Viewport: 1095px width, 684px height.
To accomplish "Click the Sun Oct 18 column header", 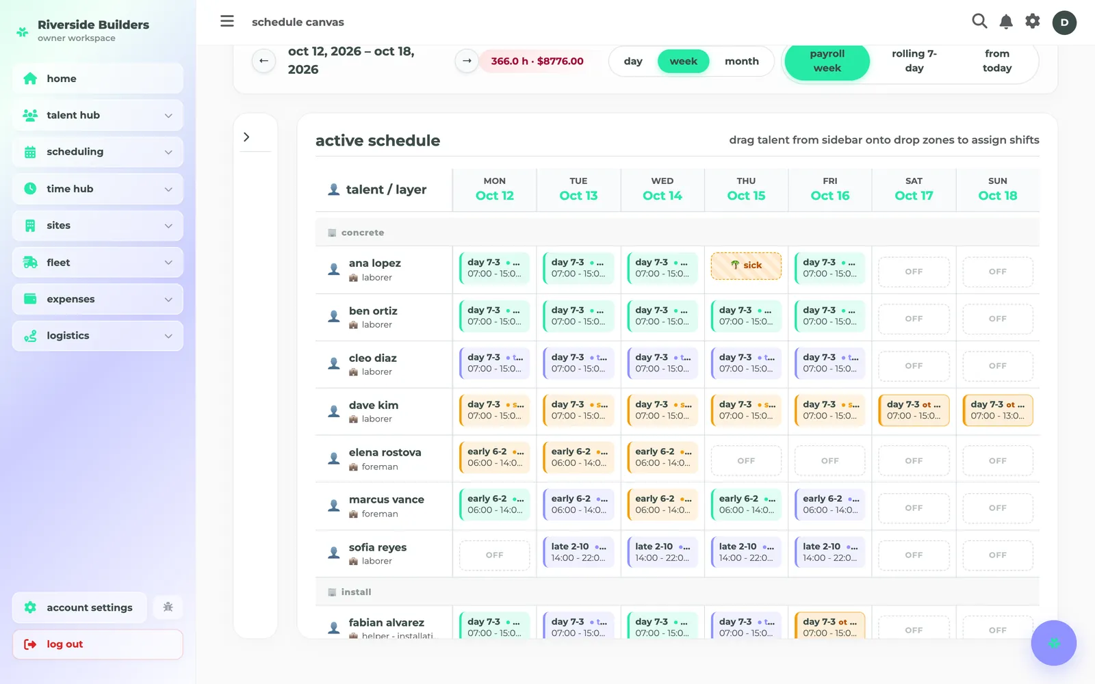I will click(998, 189).
